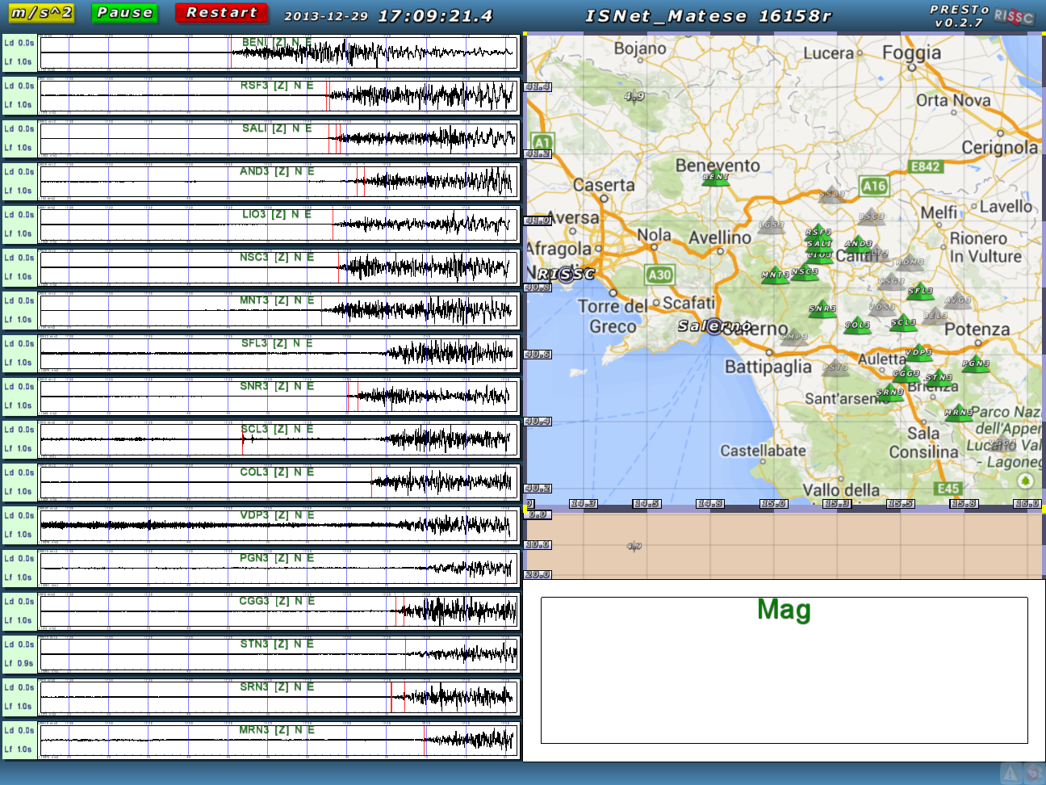Click the faded red heartbeat icon
The width and height of the screenshot is (1046, 785).
click(x=1033, y=773)
